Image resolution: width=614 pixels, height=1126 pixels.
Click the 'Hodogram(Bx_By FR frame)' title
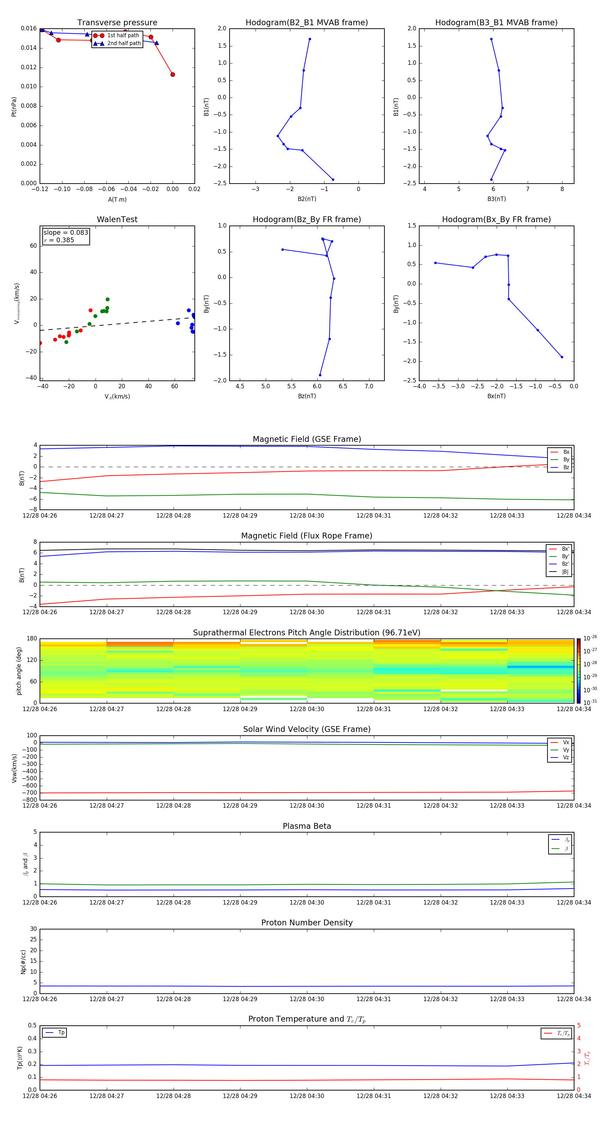coord(496,219)
